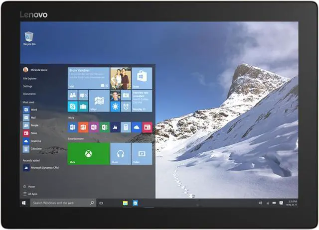The width and height of the screenshot is (319, 230).
Task: Open OneNote tile in Work group
Action: click(x=94, y=127)
